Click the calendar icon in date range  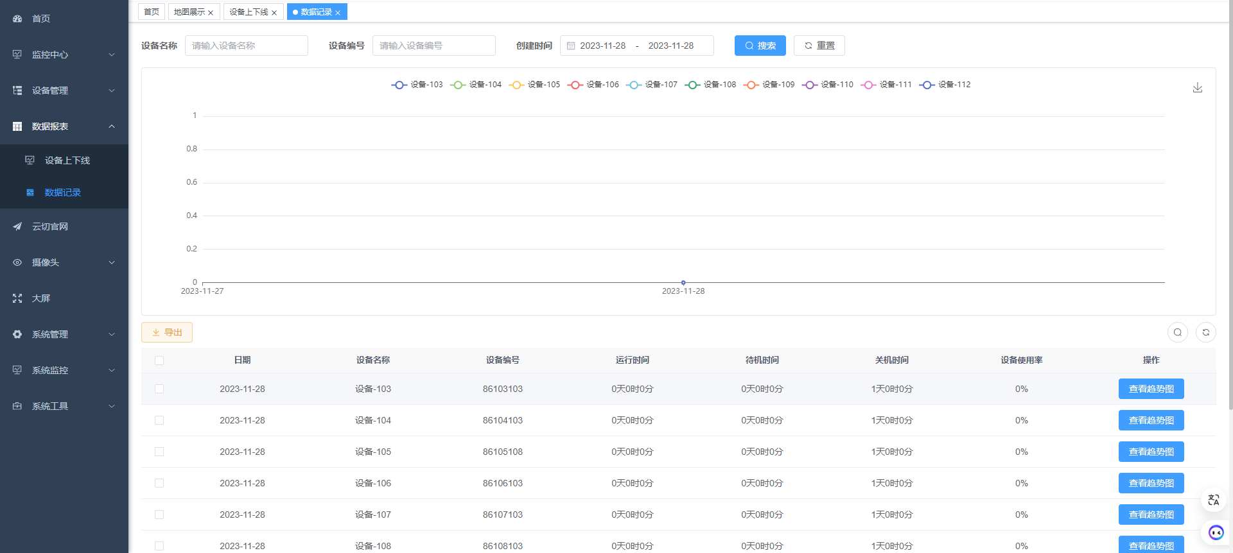571,46
